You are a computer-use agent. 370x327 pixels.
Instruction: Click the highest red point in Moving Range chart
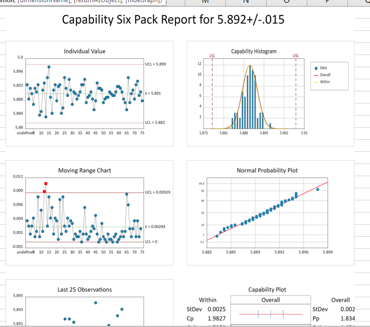46,183
